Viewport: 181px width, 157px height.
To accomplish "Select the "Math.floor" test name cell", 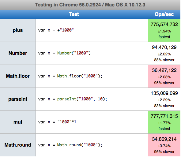I will pos(18,76).
